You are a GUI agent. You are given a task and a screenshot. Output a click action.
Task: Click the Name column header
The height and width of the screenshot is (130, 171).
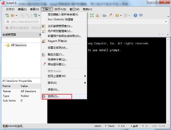point(7,86)
